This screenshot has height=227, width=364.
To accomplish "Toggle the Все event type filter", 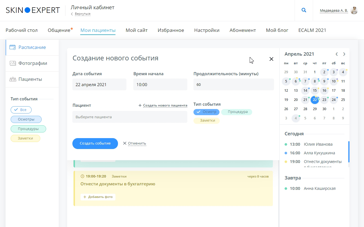I will [21, 110].
